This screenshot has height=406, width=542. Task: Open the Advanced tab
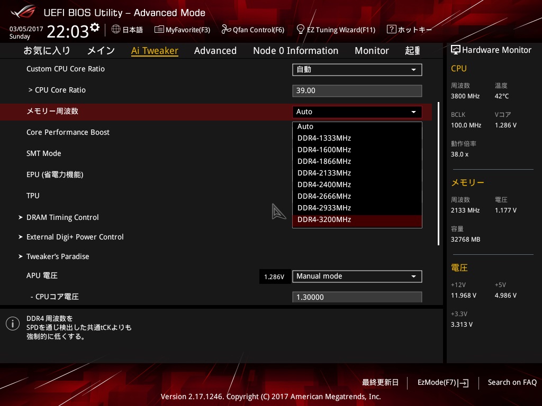(215, 51)
